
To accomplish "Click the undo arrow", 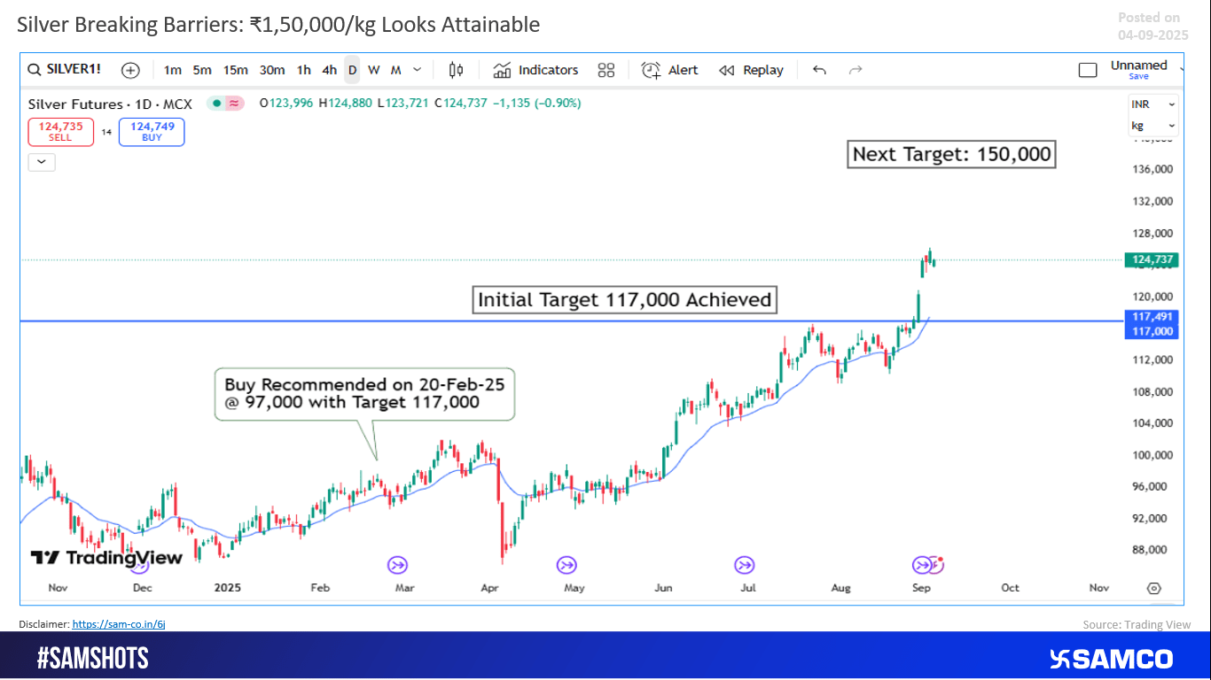I will coord(819,70).
